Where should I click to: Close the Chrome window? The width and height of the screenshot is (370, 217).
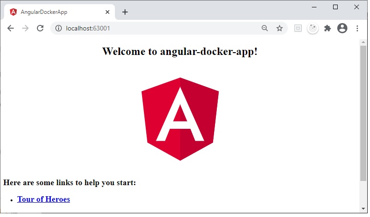(x=357, y=7)
